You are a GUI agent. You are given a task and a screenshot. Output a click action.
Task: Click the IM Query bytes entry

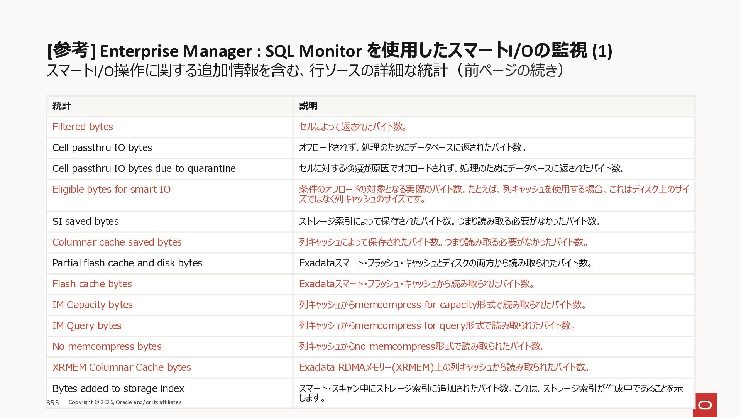coord(87,325)
